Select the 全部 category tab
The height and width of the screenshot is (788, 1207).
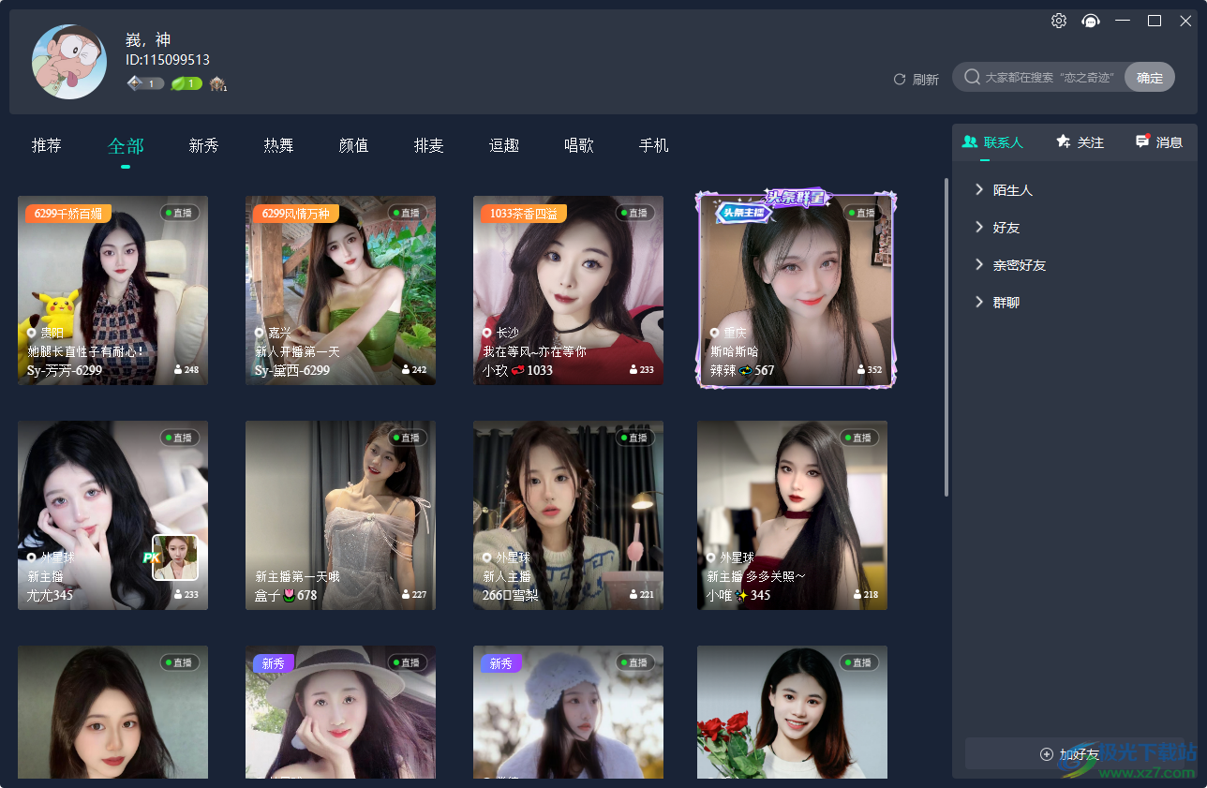pyautogui.click(x=126, y=145)
